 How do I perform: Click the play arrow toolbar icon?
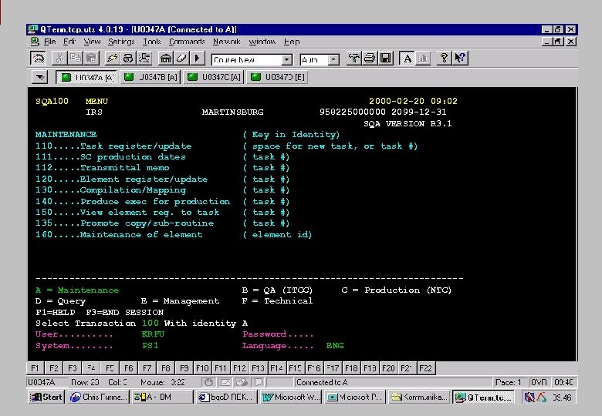coord(198,59)
